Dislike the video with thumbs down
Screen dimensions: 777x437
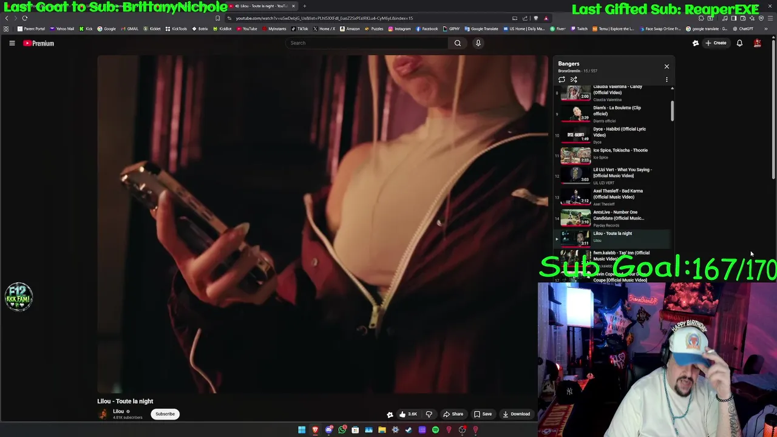pos(429,414)
